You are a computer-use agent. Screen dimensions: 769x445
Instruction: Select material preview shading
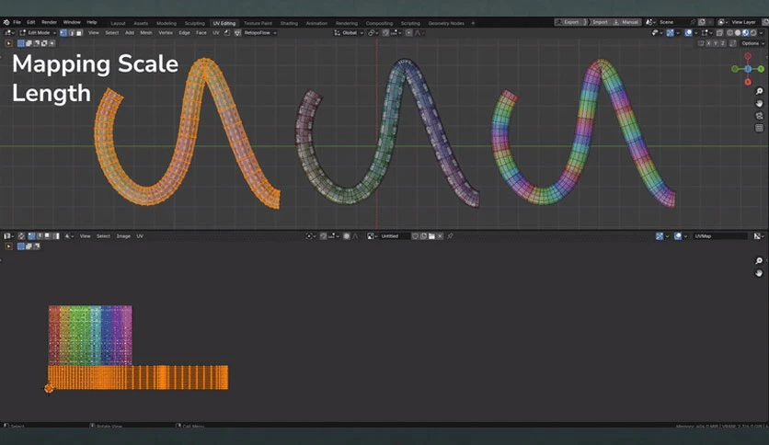click(x=745, y=33)
